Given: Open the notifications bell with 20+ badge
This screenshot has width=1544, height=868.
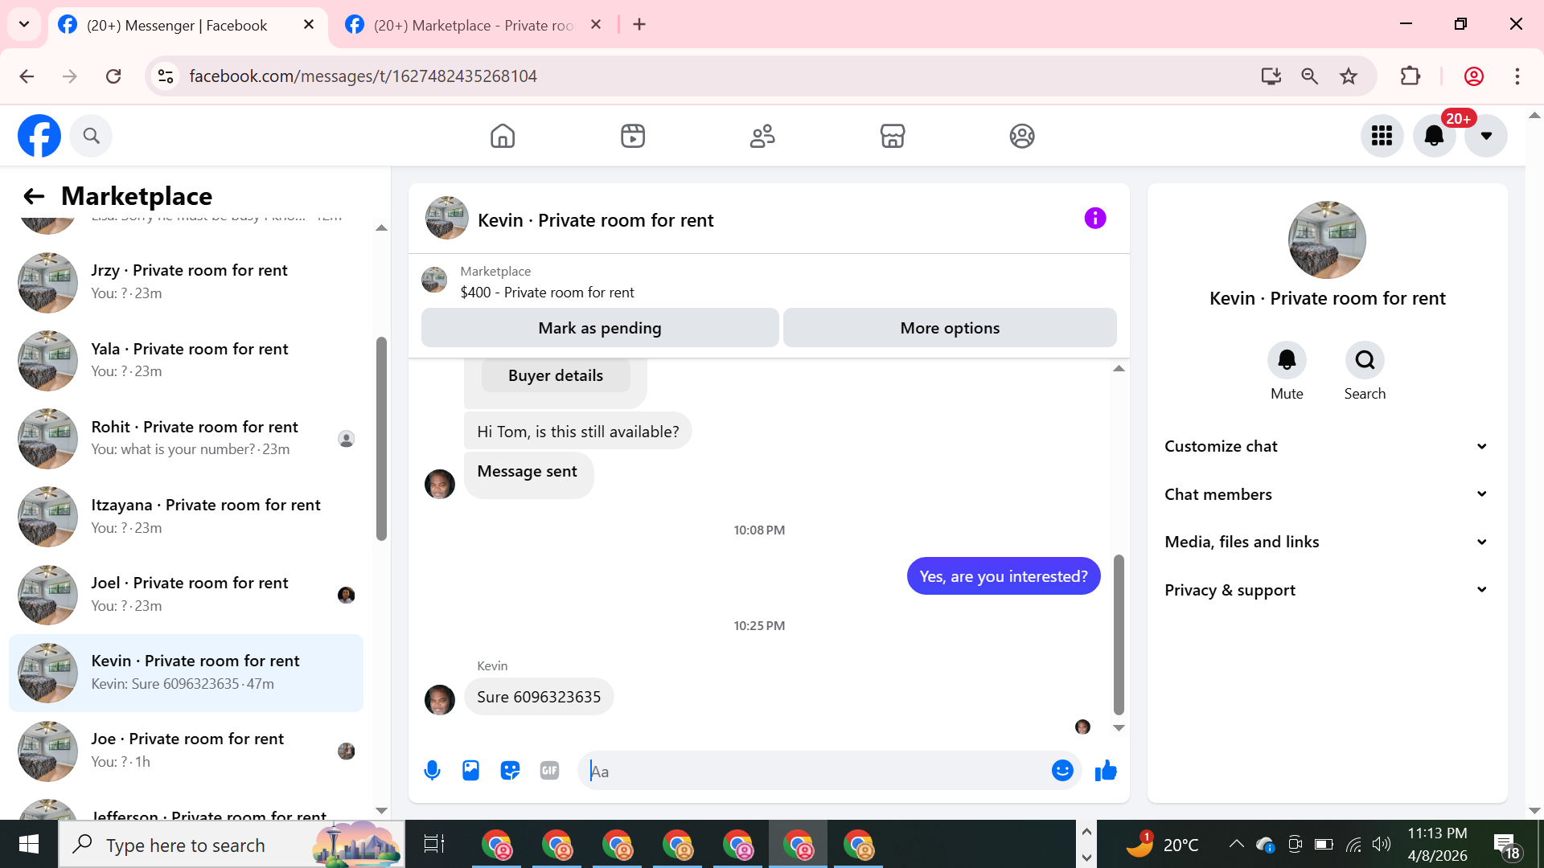Looking at the screenshot, I should coord(1434,136).
